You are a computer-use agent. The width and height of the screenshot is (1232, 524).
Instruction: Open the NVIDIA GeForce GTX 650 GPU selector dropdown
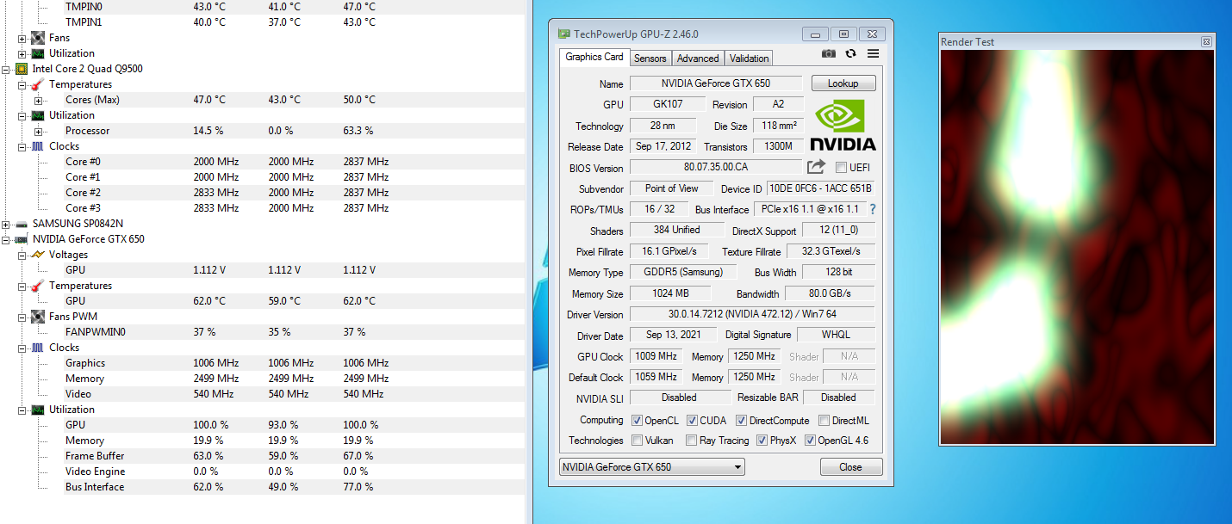point(652,467)
